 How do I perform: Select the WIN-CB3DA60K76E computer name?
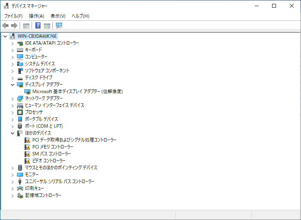pyautogui.click(x=37, y=36)
